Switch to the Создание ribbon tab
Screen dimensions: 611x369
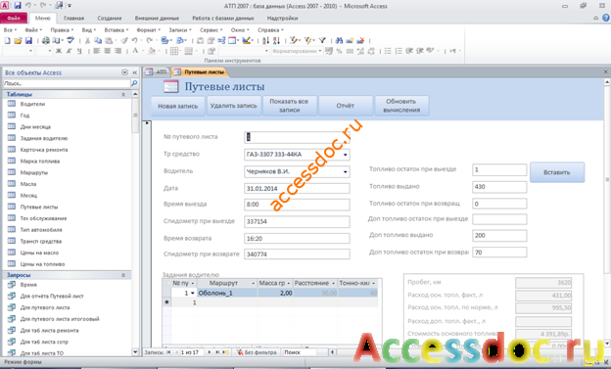pos(110,19)
